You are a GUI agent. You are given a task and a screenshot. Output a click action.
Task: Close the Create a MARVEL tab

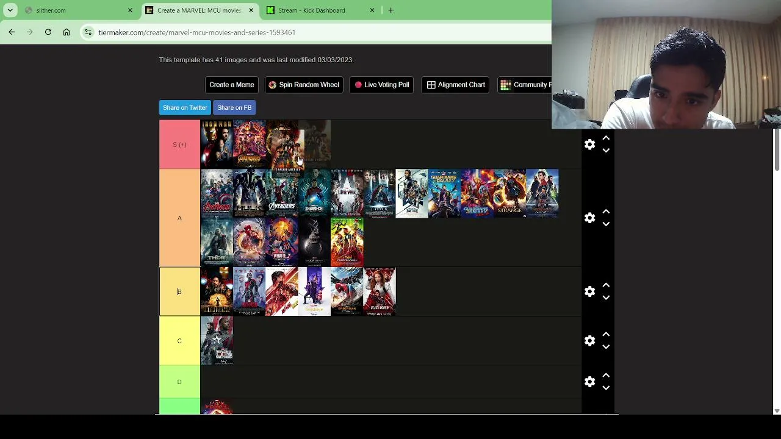coord(251,10)
